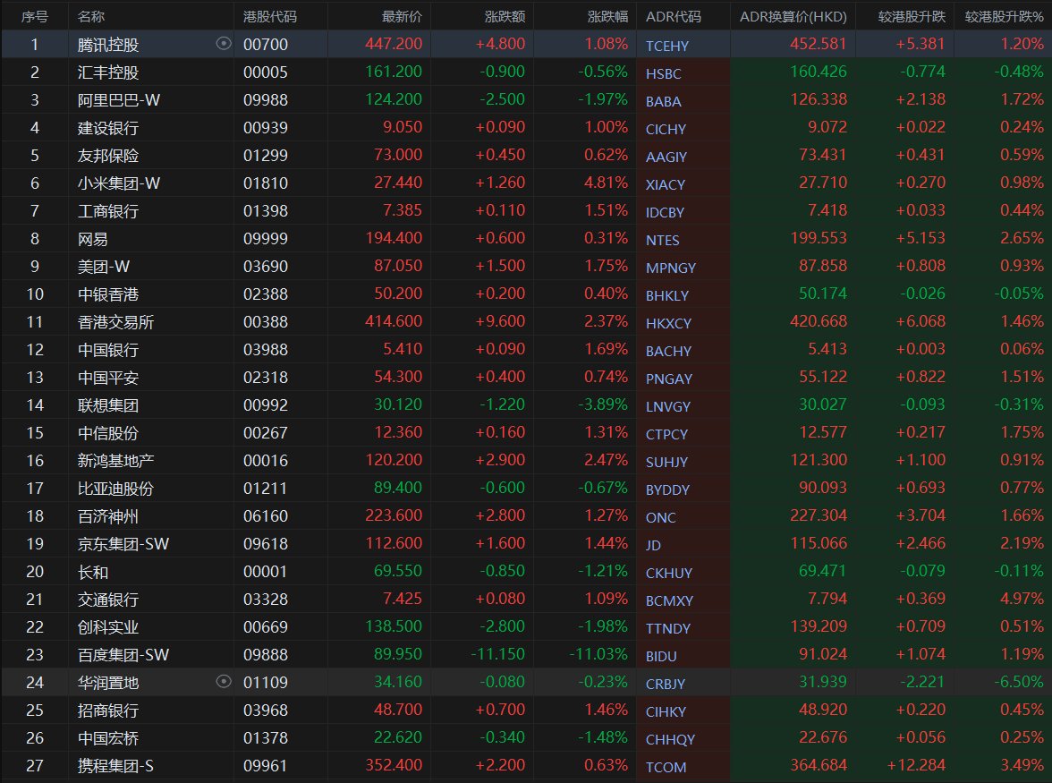Click the circular icon beside 华润置地
This screenshot has width=1052, height=783.
tap(224, 682)
